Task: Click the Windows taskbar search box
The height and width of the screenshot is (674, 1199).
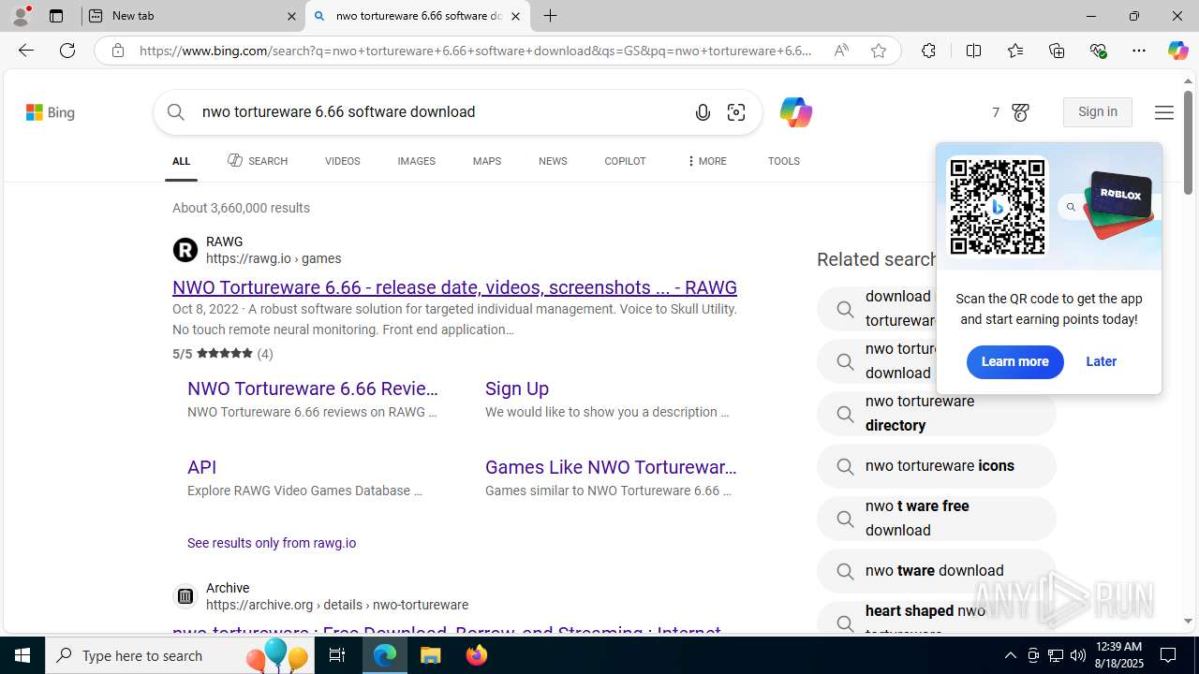Action: point(179,655)
